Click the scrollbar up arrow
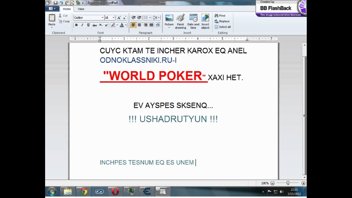This screenshot has width=352, height=198. coord(304,45)
